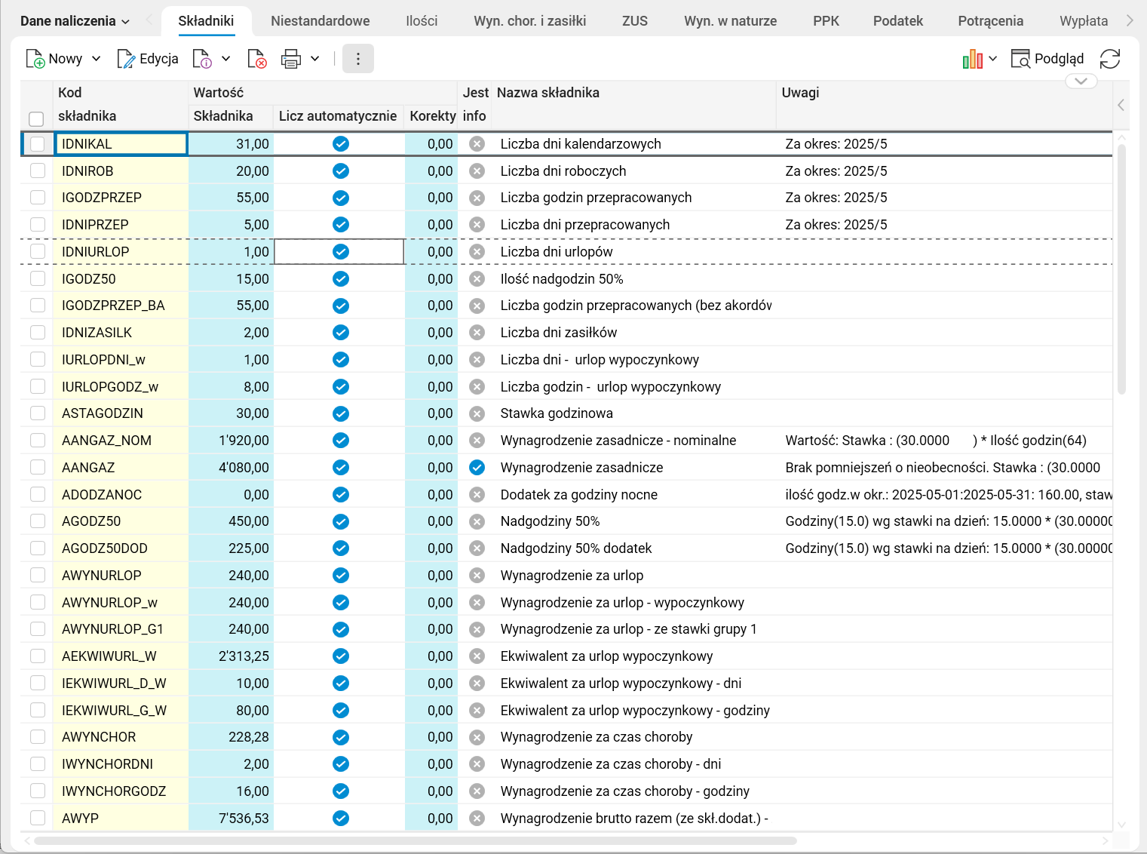Screen dimensions: 1147x854
Task: Toggle Licz automatycznie for AGODZ50 row
Action: 341,521
